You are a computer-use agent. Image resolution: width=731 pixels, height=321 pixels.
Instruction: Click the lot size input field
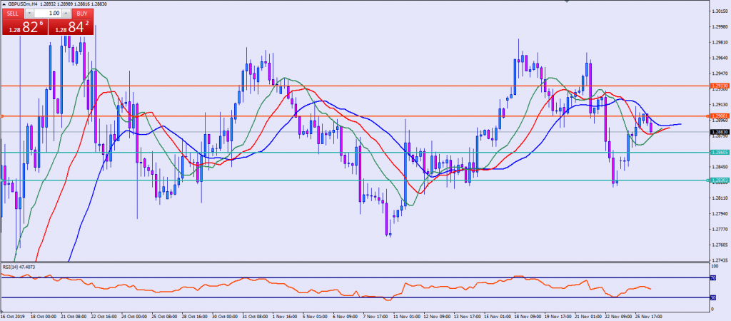coord(49,13)
